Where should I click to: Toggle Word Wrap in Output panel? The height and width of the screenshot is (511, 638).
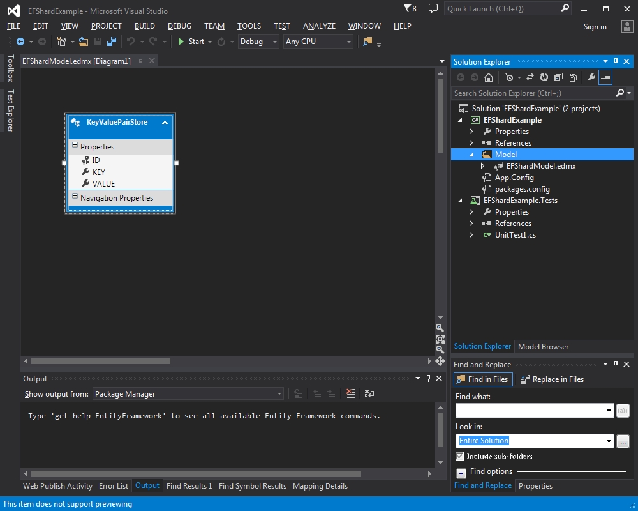(x=369, y=393)
